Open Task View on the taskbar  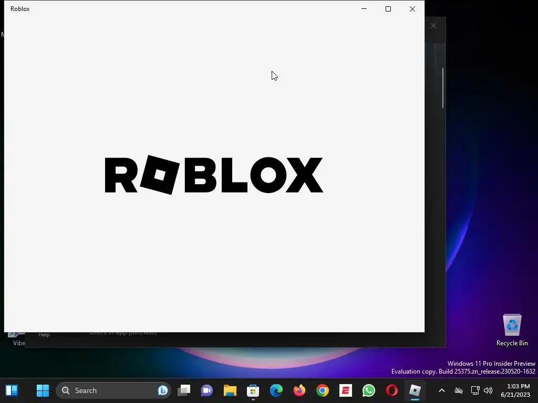click(x=184, y=390)
